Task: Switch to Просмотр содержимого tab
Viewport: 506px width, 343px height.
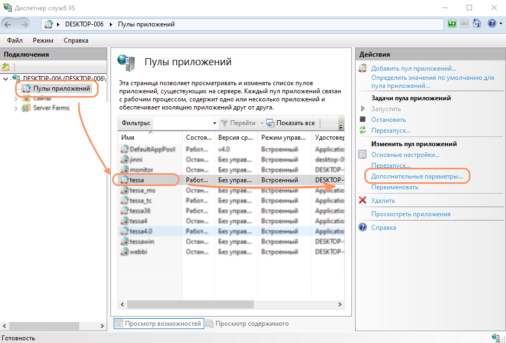Action: coord(252,324)
